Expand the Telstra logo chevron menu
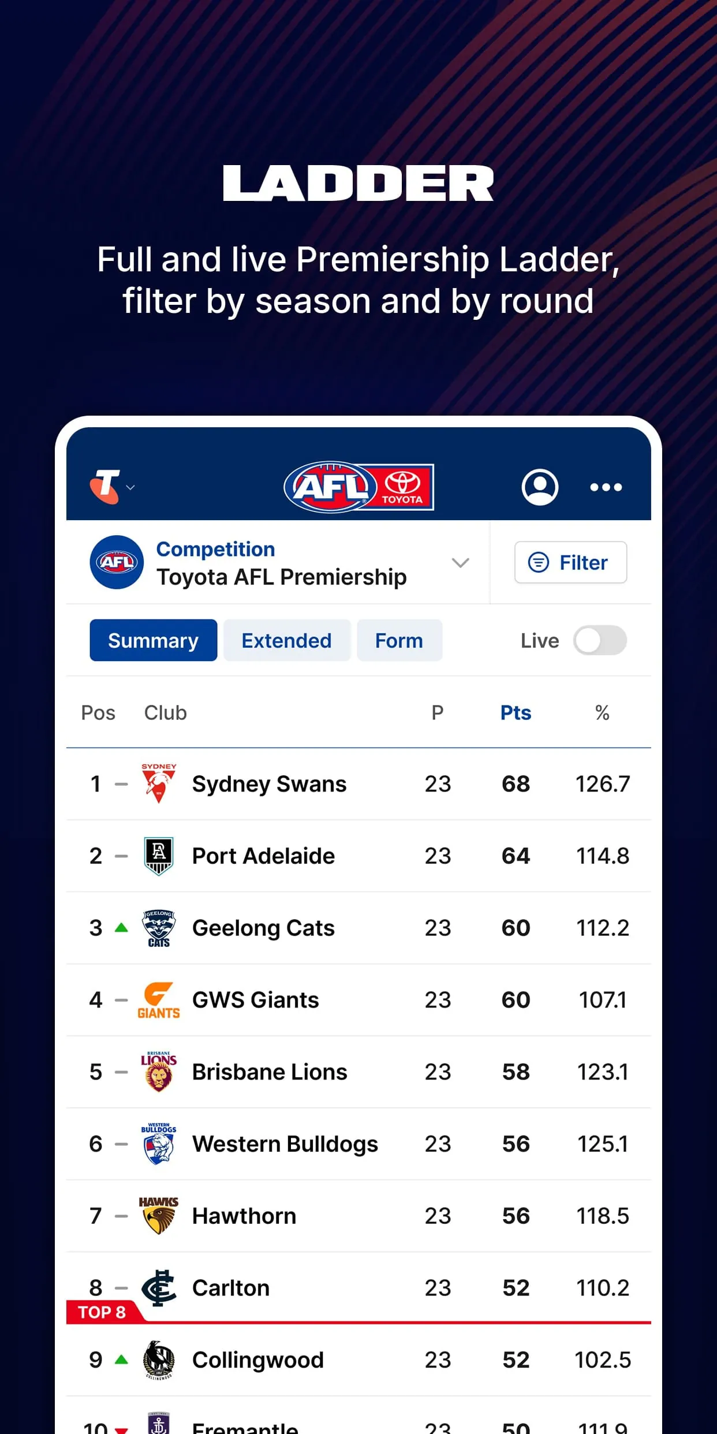 point(130,488)
